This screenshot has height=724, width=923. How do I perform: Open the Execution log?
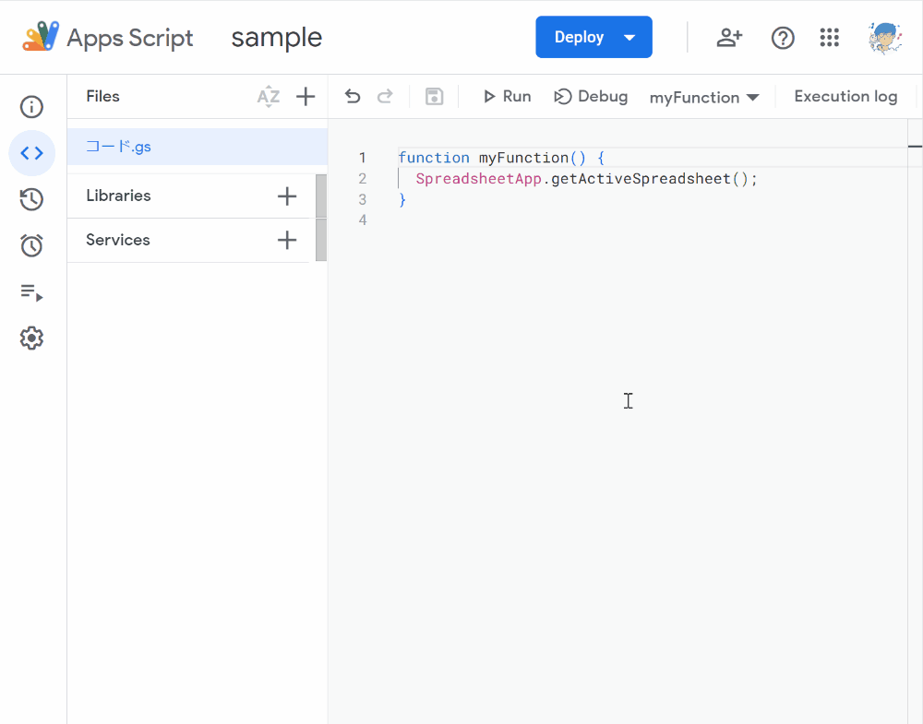click(x=845, y=97)
